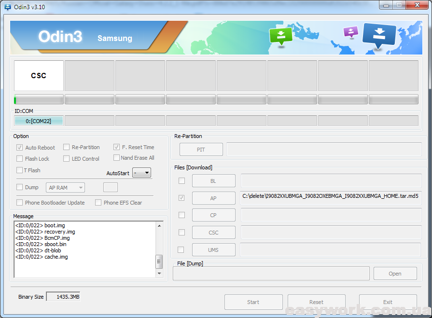The height and width of the screenshot is (318, 432).
Task: Select the sboot.bin log line
Action: [41, 244]
